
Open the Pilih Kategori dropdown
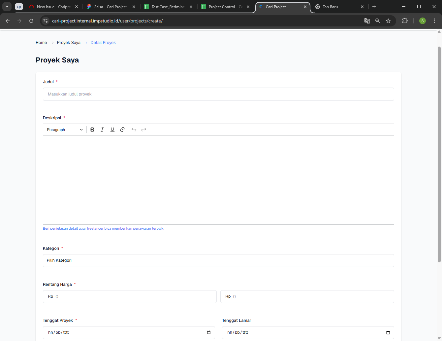[x=218, y=260]
